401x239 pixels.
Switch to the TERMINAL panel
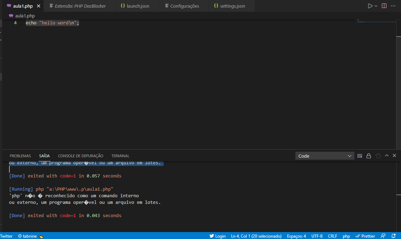pos(120,156)
